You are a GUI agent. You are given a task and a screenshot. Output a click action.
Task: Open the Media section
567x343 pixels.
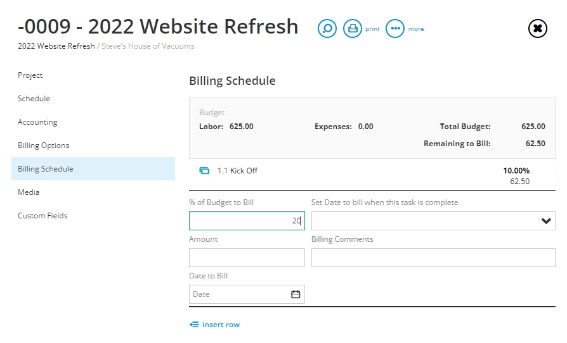pos(29,192)
